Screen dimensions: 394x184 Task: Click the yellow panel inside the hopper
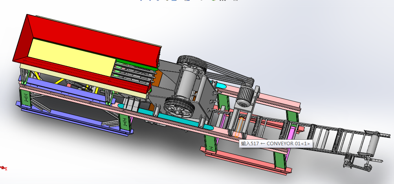tap(71, 58)
